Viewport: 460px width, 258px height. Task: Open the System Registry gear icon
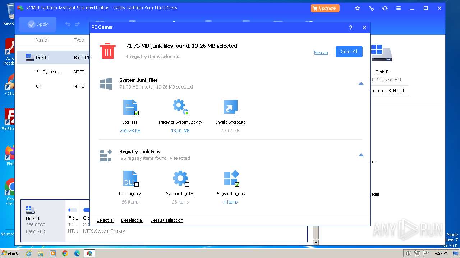click(180, 178)
